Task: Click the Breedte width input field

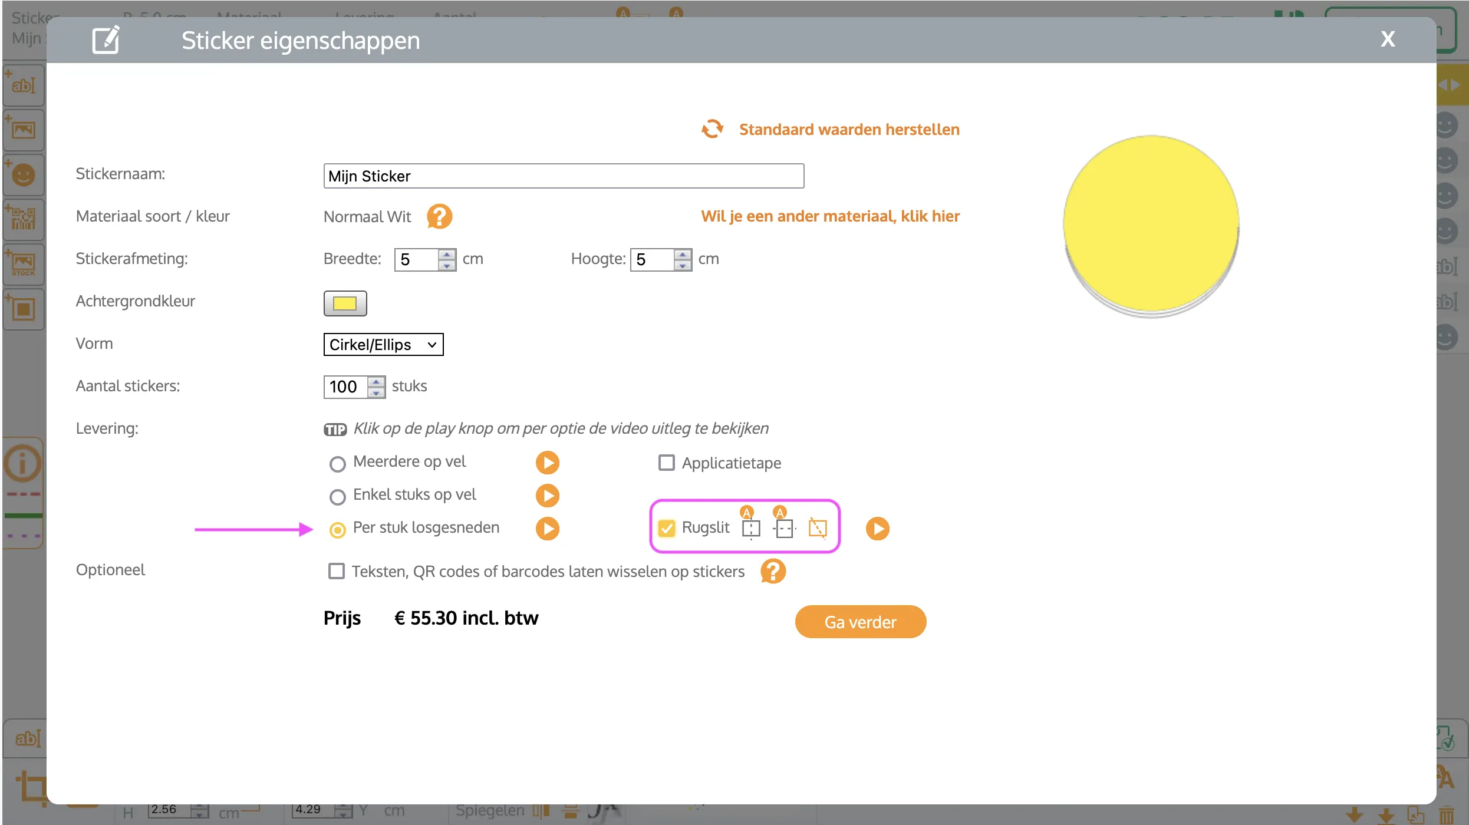Action: [416, 259]
